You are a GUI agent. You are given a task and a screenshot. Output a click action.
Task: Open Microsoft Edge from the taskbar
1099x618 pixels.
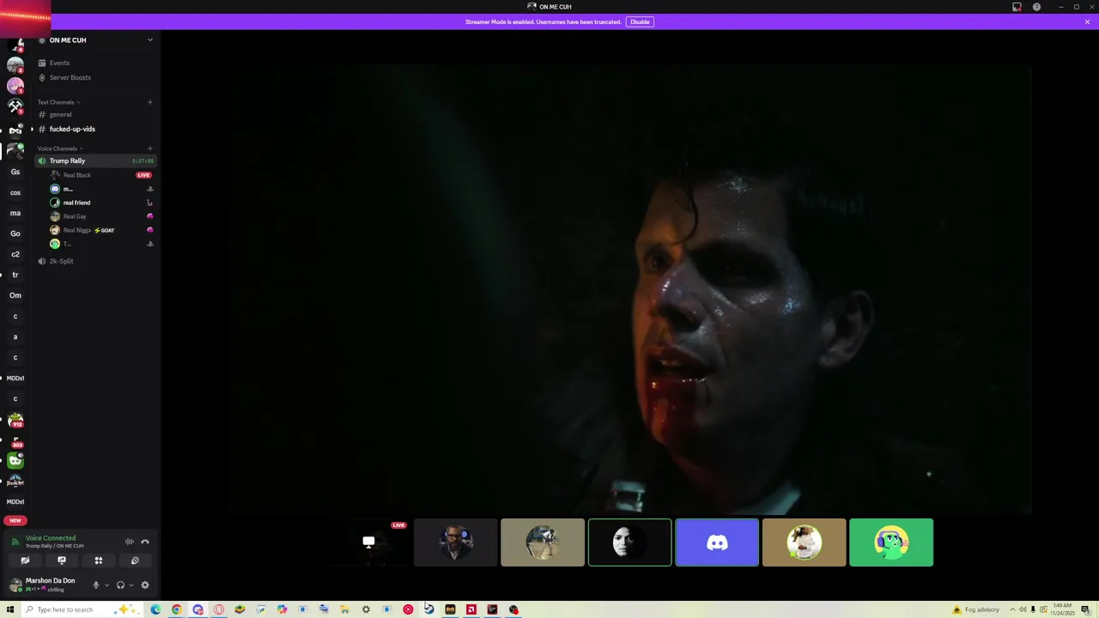155,609
